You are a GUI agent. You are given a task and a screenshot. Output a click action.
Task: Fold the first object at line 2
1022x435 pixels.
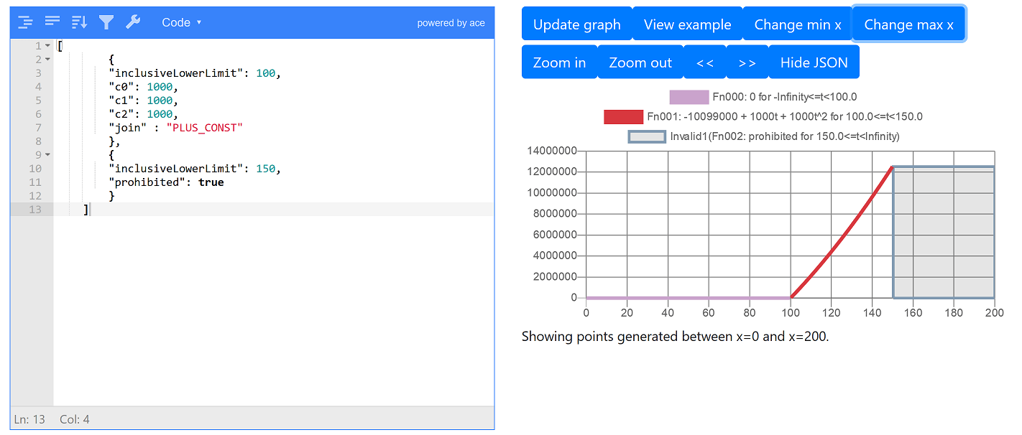pyautogui.click(x=47, y=60)
